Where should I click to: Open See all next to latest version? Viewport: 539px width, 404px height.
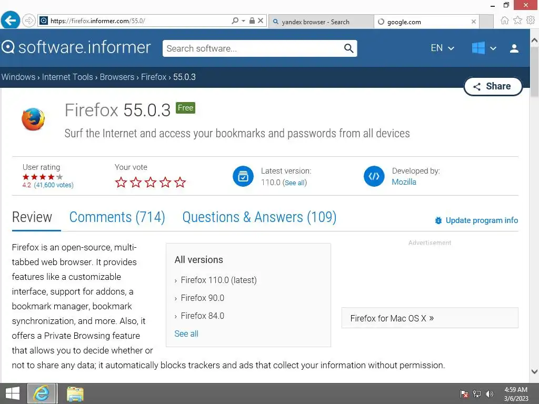tap(295, 183)
